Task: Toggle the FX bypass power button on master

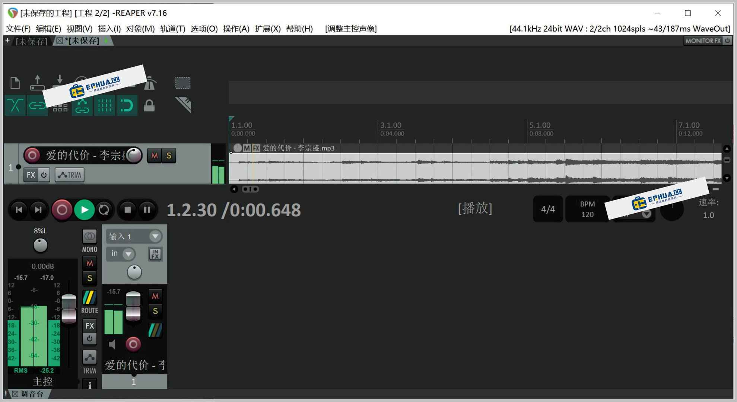Action: [x=89, y=338]
